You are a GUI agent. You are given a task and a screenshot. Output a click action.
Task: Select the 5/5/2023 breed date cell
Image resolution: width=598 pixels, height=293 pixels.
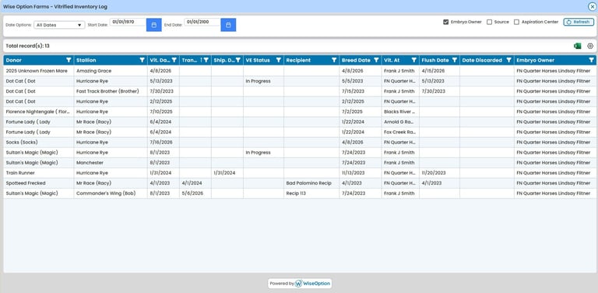click(361, 81)
